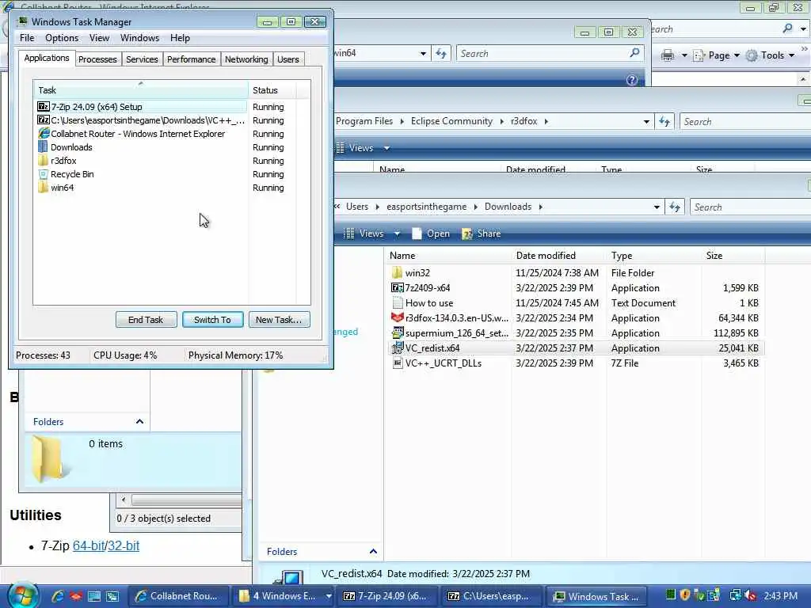Open Views dropdown arrow in Downloads window

(397, 234)
